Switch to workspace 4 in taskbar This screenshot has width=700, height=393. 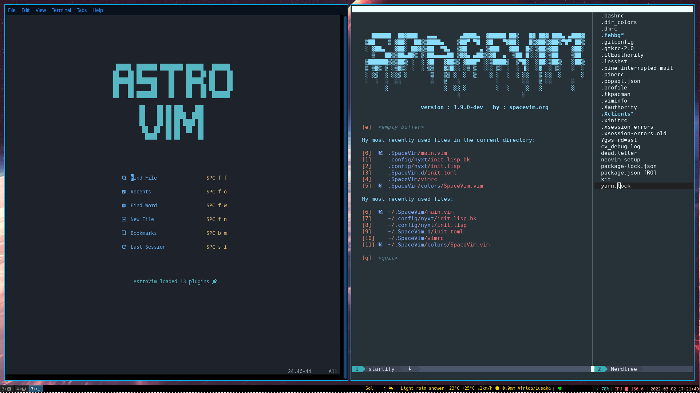(x=21, y=389)
